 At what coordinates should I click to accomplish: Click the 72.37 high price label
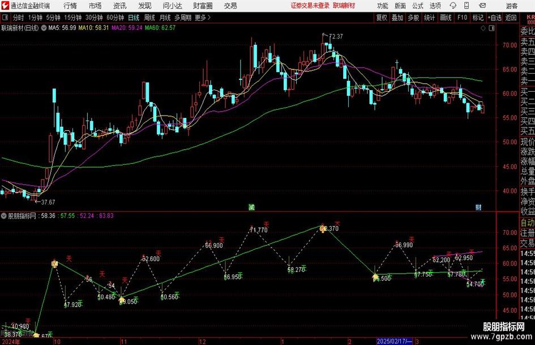pos(336,36)
